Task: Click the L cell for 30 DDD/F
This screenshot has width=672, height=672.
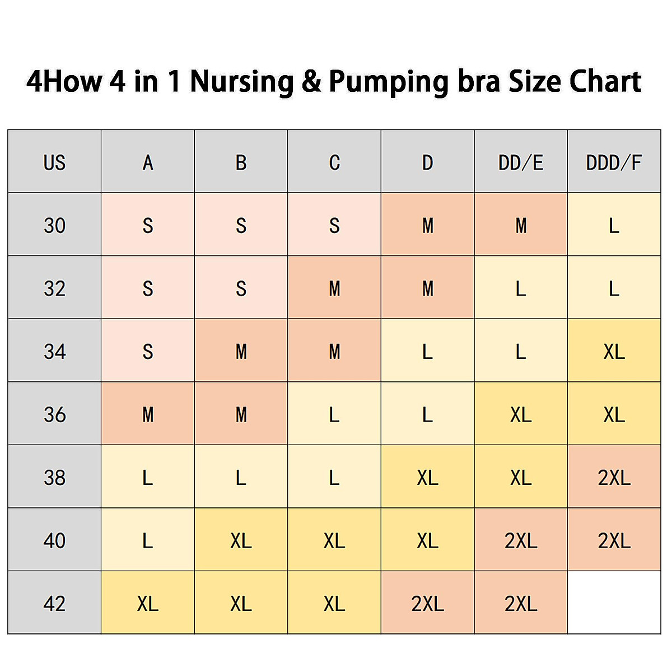Action: (614, 225)
